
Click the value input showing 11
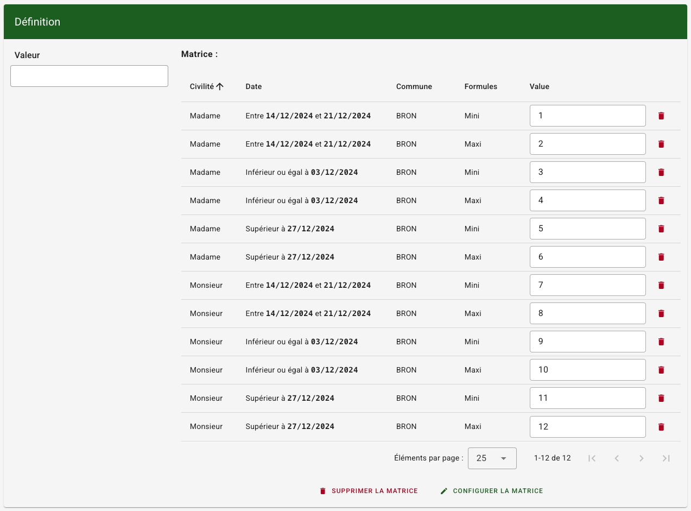pyautogui.click(x=587, y=398)
